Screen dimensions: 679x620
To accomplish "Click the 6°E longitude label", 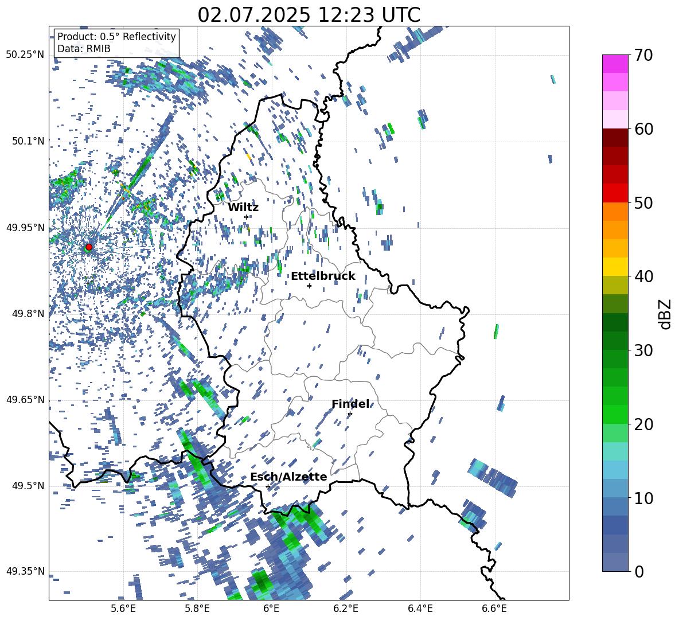I will point(271,609).
